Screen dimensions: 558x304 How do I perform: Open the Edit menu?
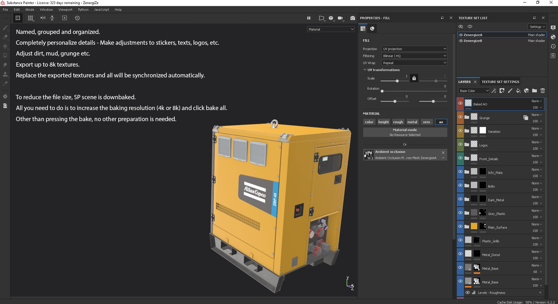tap(17, 10)
